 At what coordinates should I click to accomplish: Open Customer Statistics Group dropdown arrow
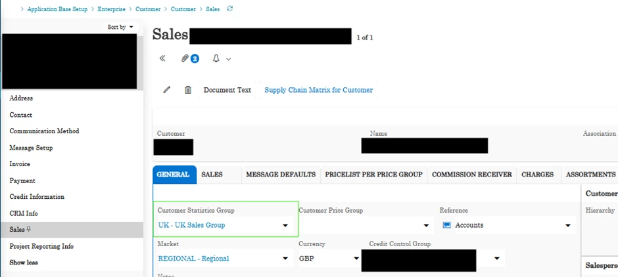point(285,225)
